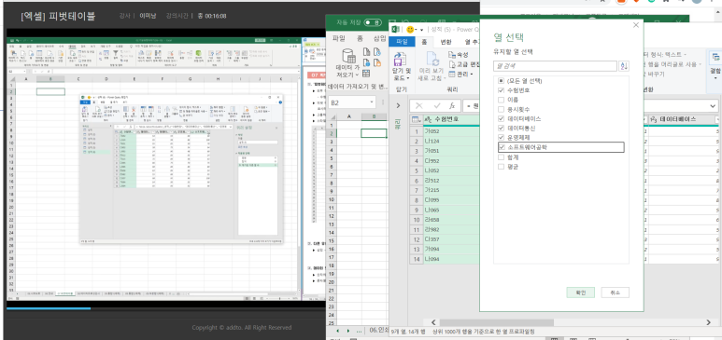722x340 pixels.
Task: Select the 06.인쇄 sheet tab
Action: point(379,331)
